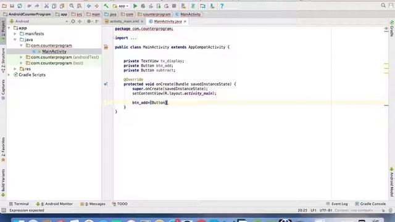Redo the edit using the toolbar arrow
This screenshot has width=395, height=222.
tap(37, 6)
